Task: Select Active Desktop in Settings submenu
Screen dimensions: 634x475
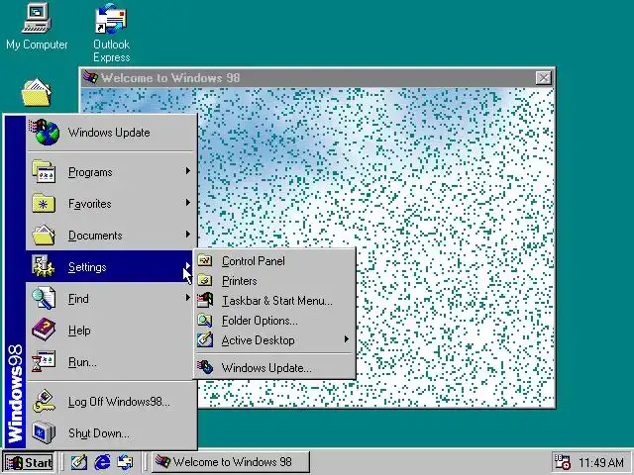Action: pos(274,340)
